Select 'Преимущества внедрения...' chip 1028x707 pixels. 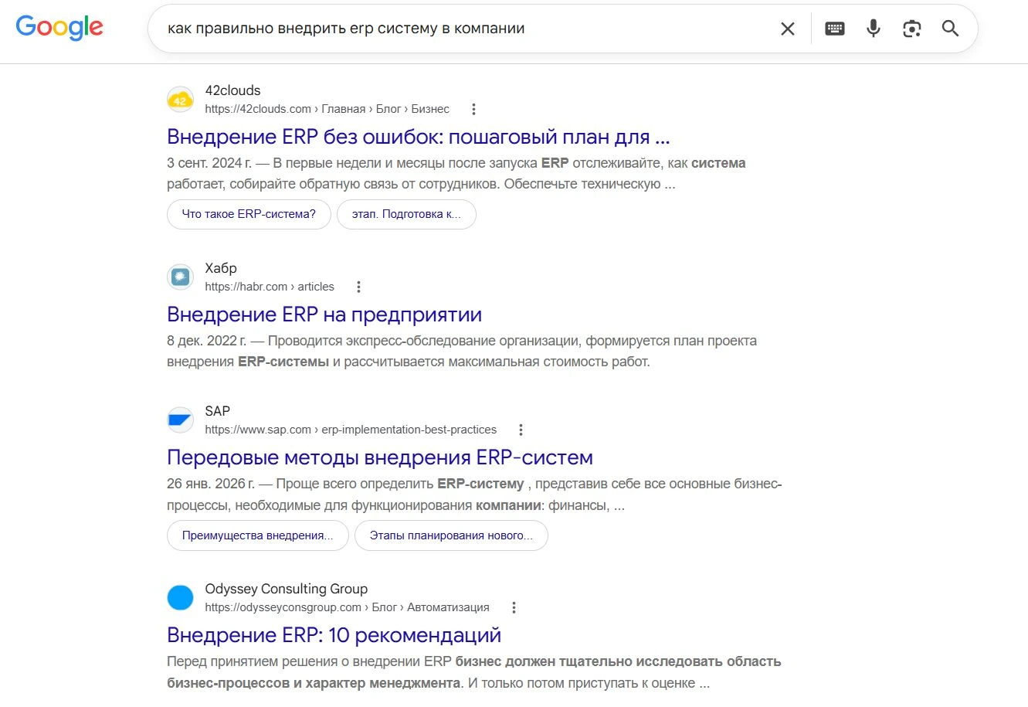(x=258, y=535)
